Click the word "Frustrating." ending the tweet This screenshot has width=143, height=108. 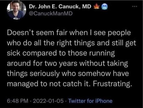113,84
